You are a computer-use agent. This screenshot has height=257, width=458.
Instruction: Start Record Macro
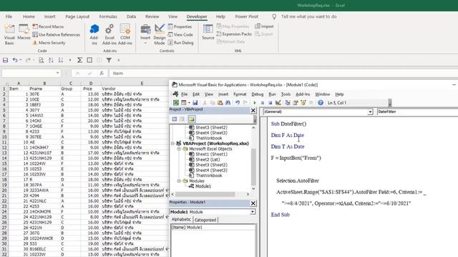tap(48, 26)
